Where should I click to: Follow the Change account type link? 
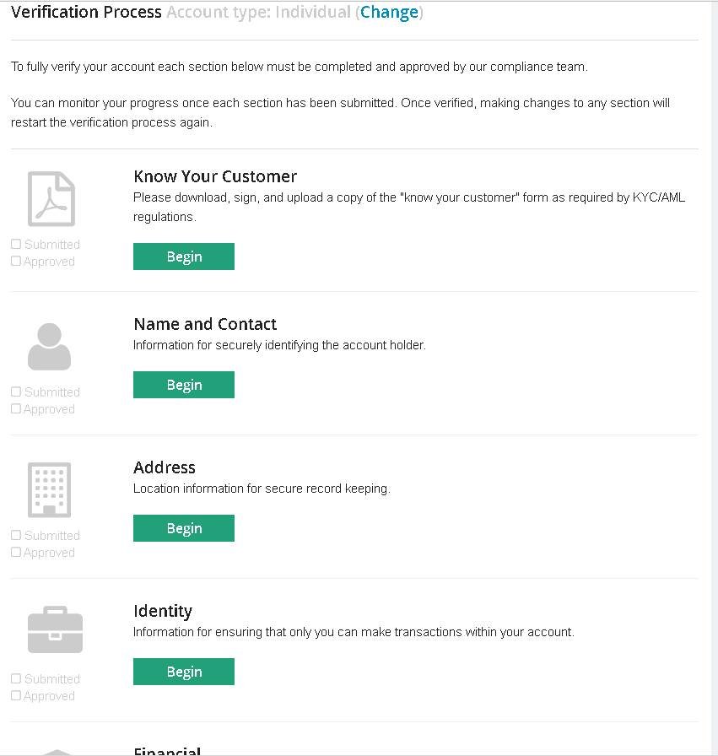click(x=389, y=13)
